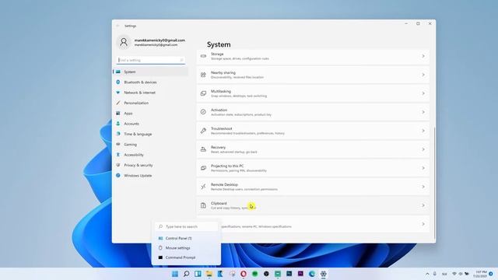
Task: Select Time & language in sidebar
Action: click(150, 134)
